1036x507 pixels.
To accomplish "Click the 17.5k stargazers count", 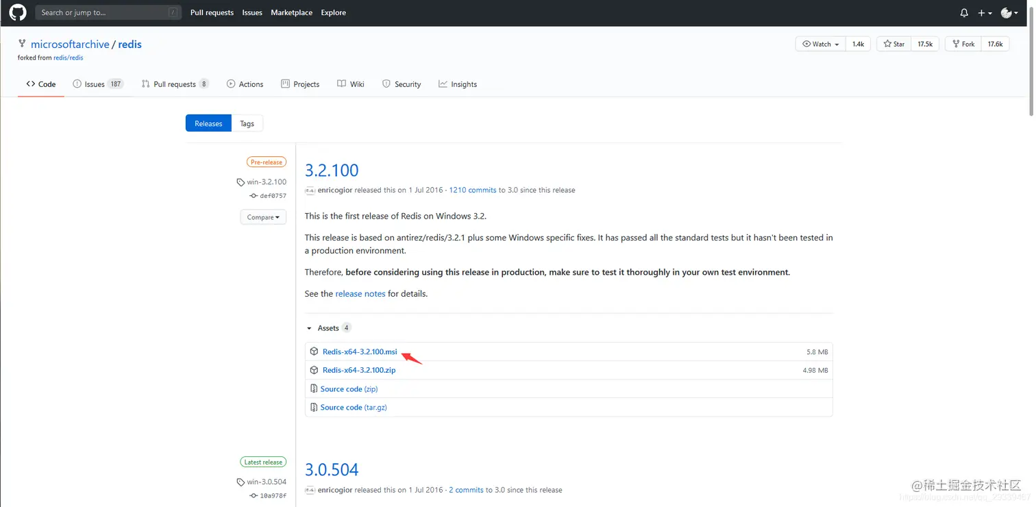I will click(925, 44).
